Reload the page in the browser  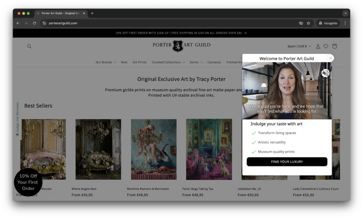tap(34, 23)
